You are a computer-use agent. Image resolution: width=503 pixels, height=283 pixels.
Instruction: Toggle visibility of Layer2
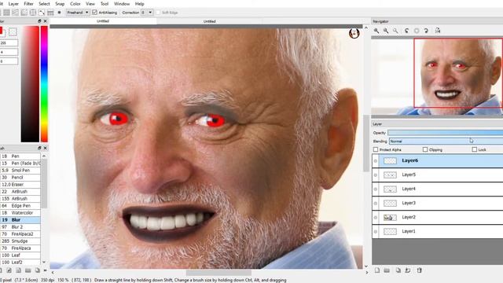pyautogui.click(x=376, y=217)
